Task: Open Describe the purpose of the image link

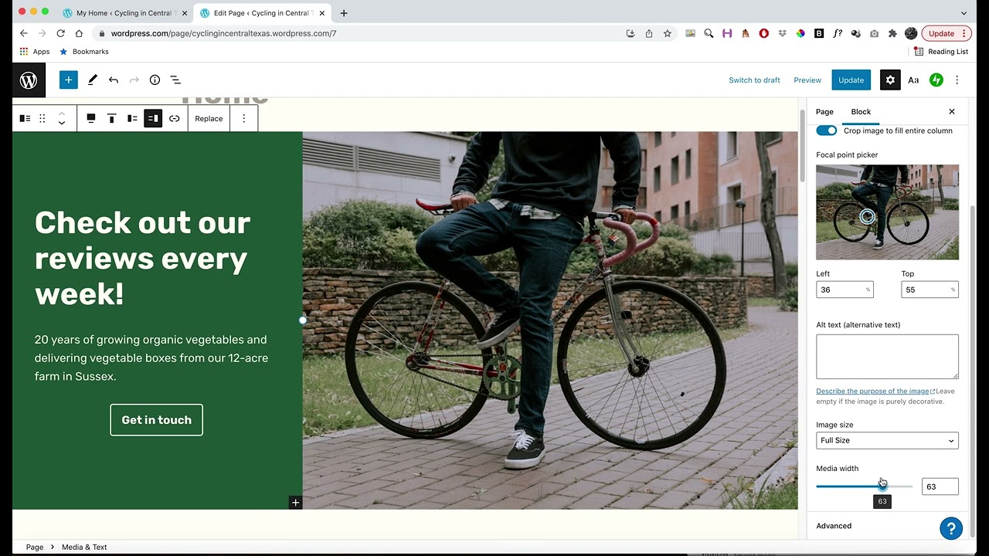Action: [875, 392]
